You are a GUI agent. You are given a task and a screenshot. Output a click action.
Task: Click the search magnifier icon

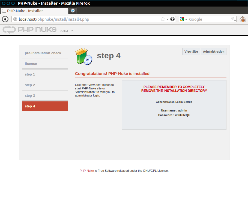(233, 19)
